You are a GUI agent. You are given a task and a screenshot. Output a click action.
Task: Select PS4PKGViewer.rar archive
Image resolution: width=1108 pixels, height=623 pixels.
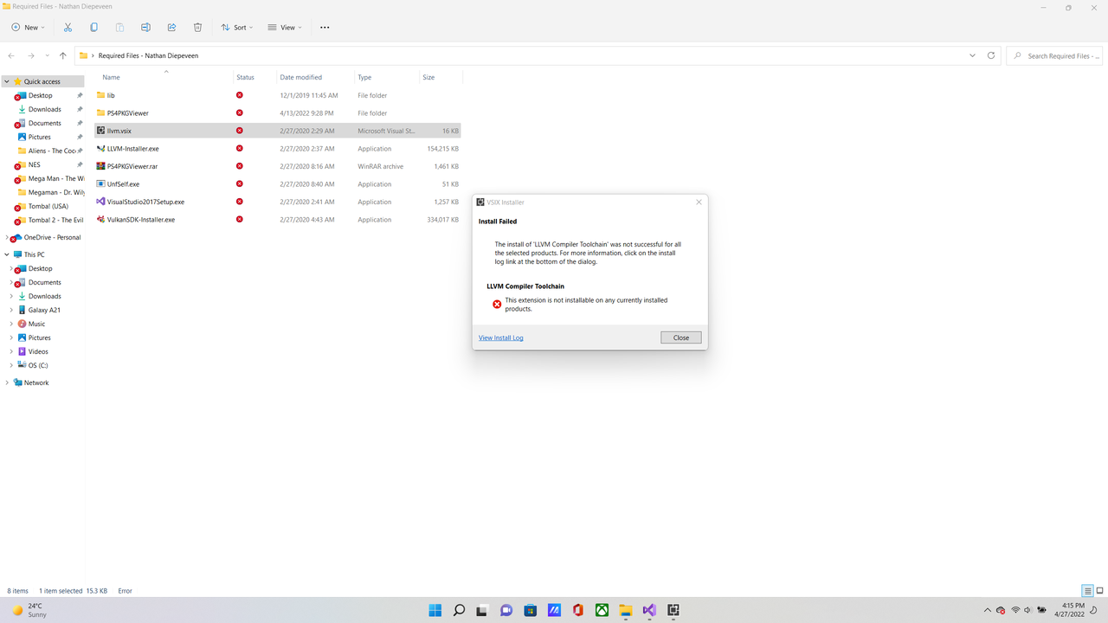point(278,166)
